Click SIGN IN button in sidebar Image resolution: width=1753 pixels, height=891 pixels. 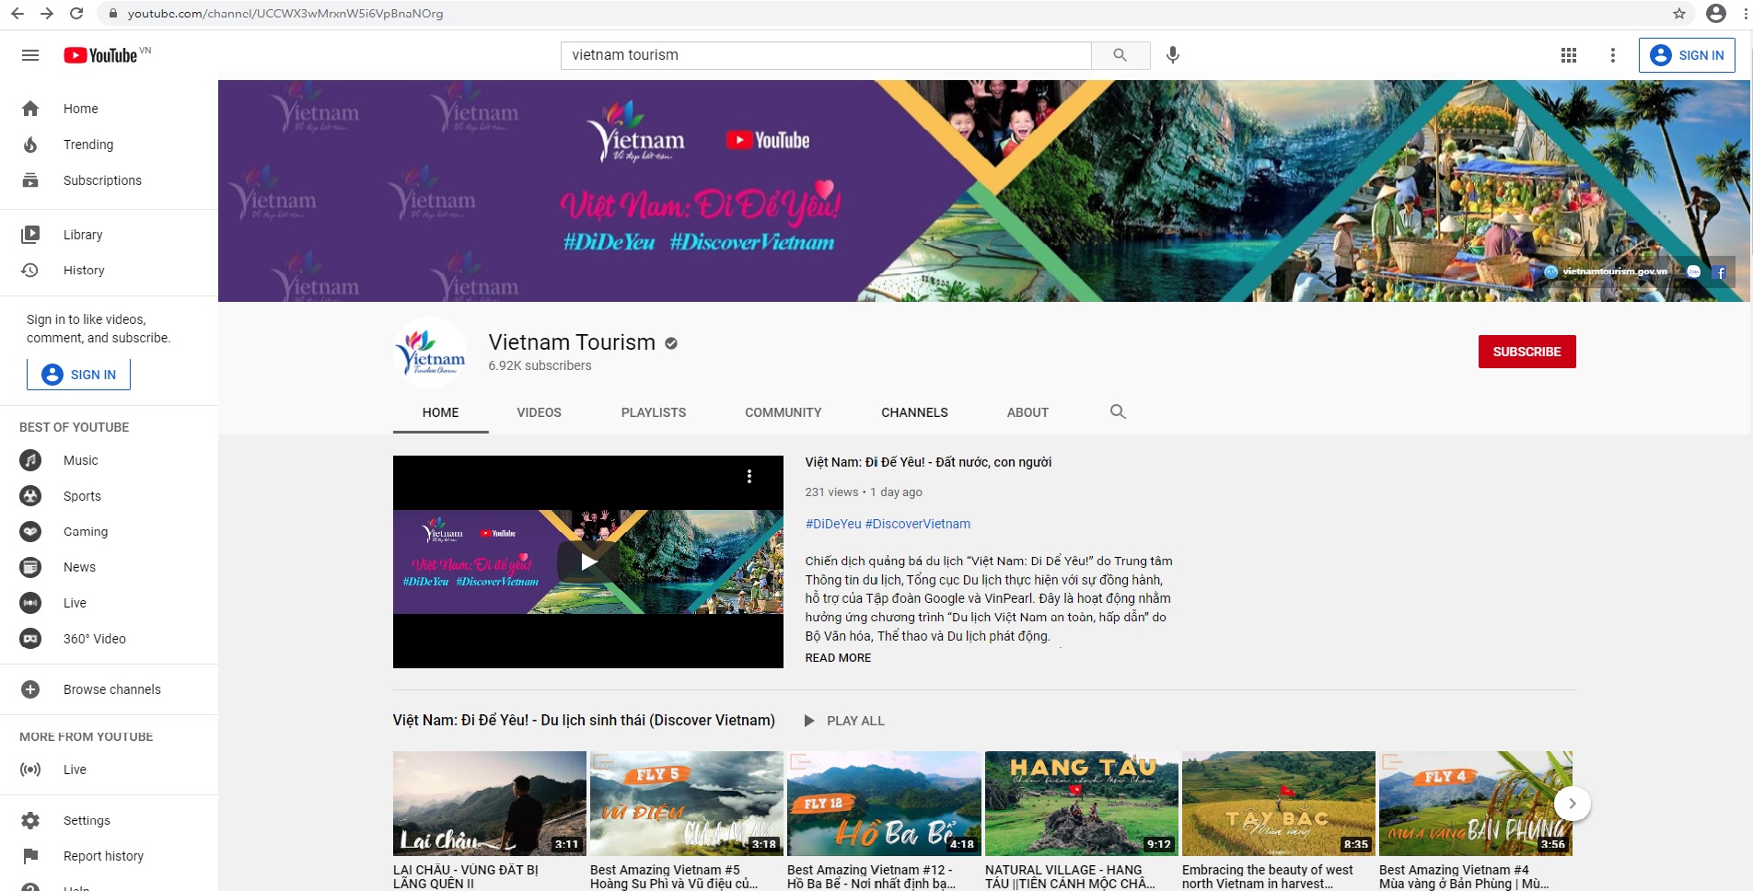click(79, 375)
